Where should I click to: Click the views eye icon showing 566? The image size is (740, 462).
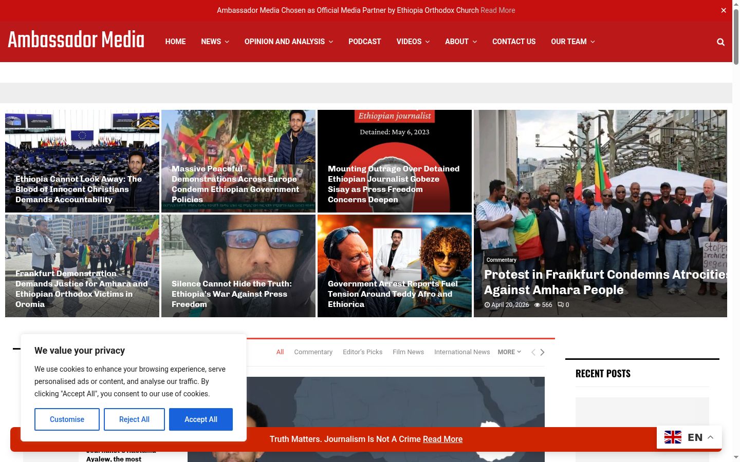pyautogui.click(x=537, y=305)
